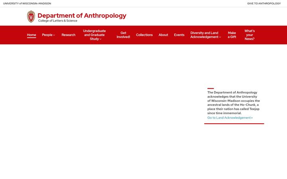
Task: Click Give to Anthropology link
Action: [x=264, y=4]
